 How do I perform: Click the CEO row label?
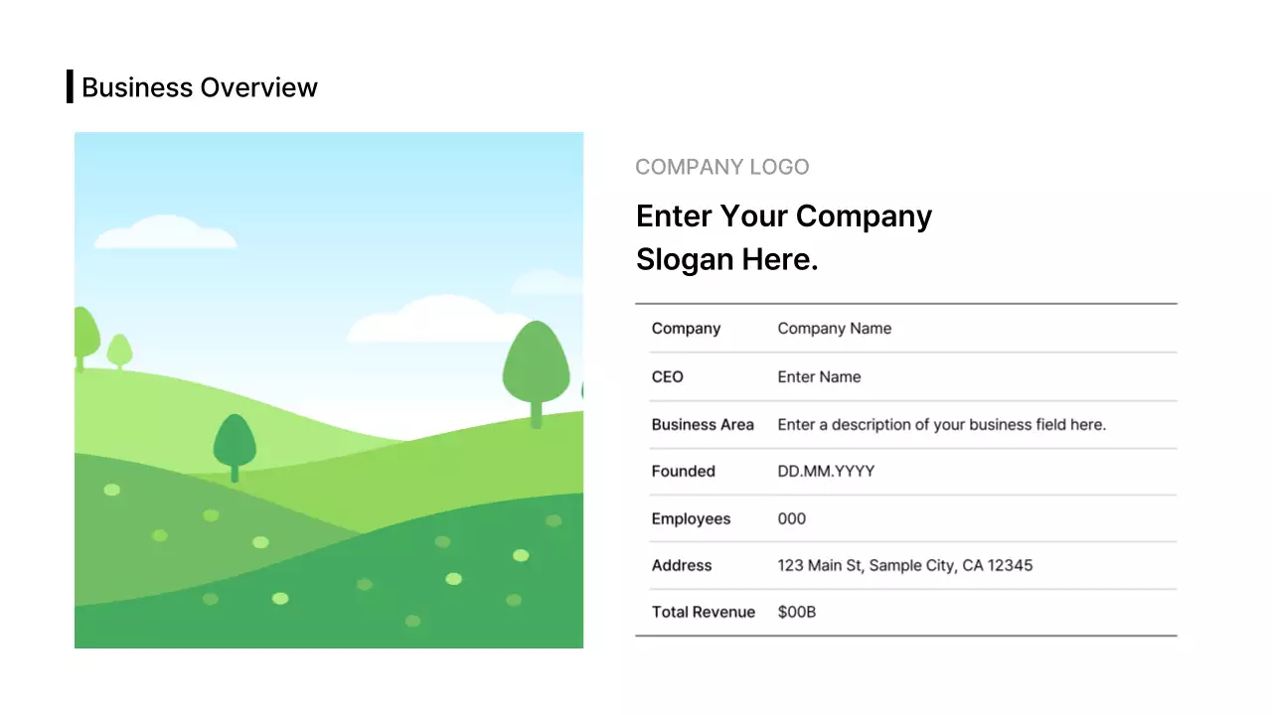667,377
